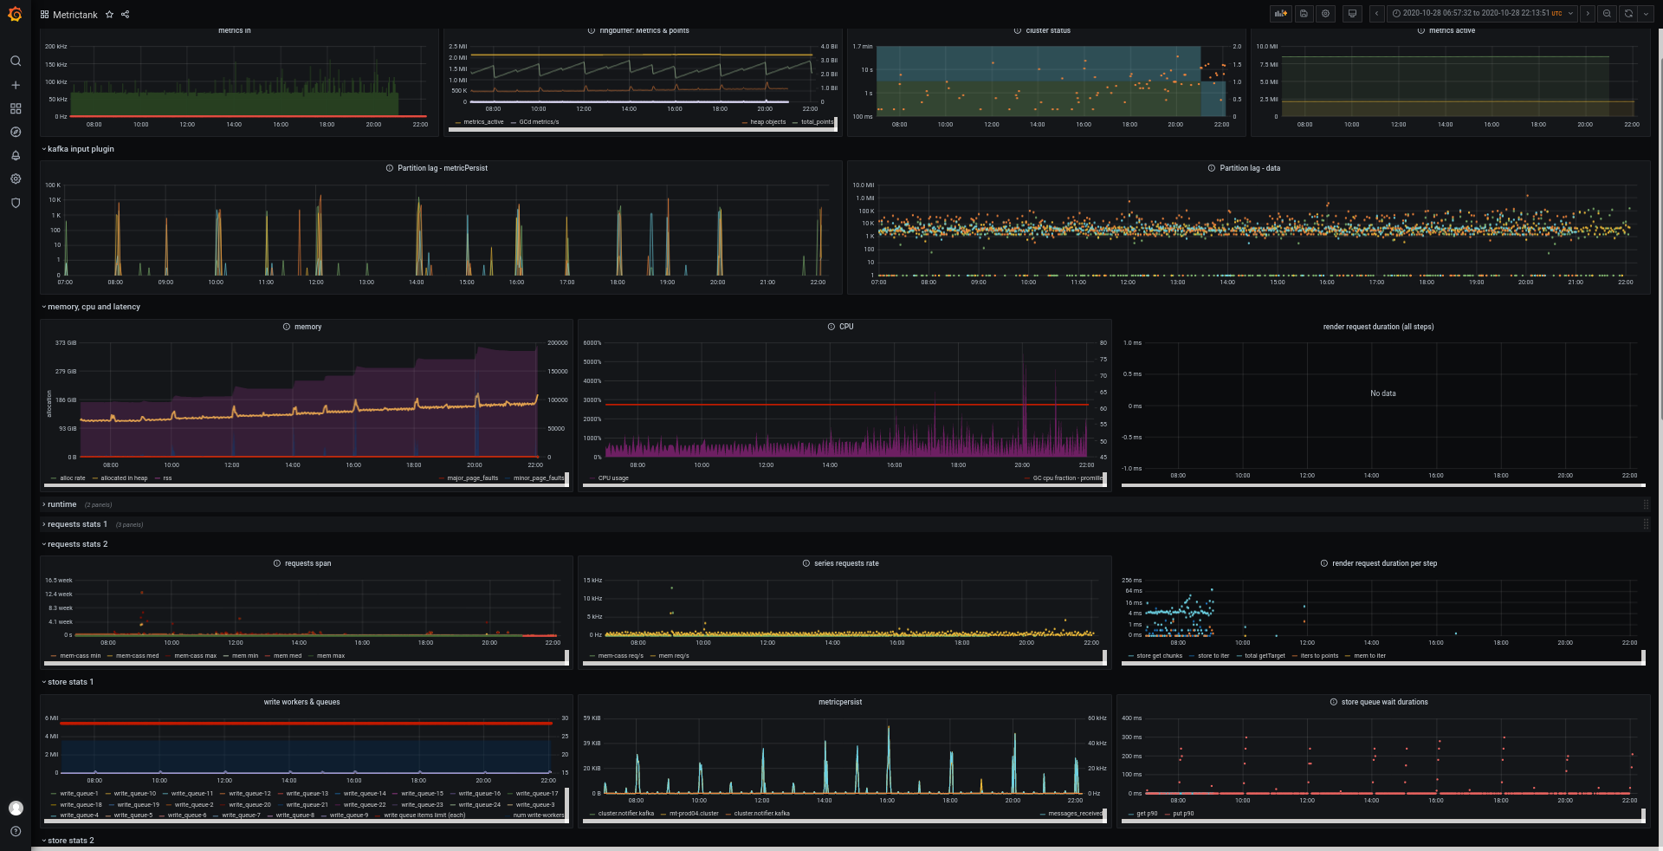Image resolution: width=1663 pixels, height=851 pixels.
Task: Hide the alloc rate series in memory panel
Action: pos(73,477)
